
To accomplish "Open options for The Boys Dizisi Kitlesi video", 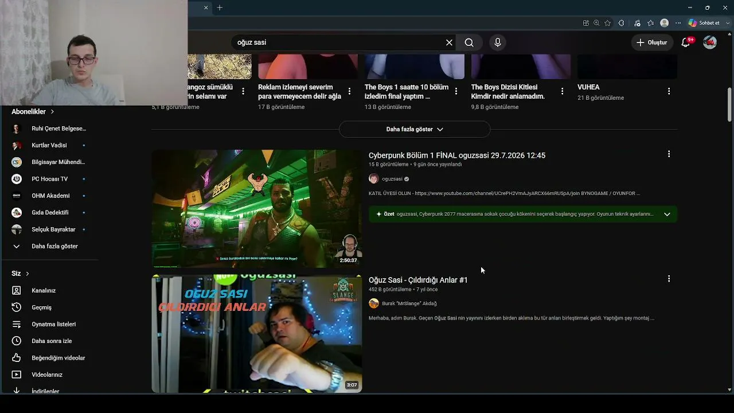I will (562, 91).
